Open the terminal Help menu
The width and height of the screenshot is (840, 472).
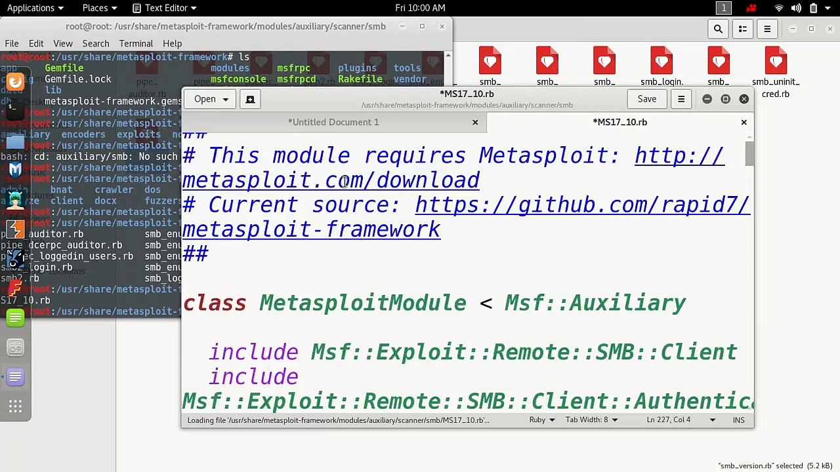tap(172, 44)
